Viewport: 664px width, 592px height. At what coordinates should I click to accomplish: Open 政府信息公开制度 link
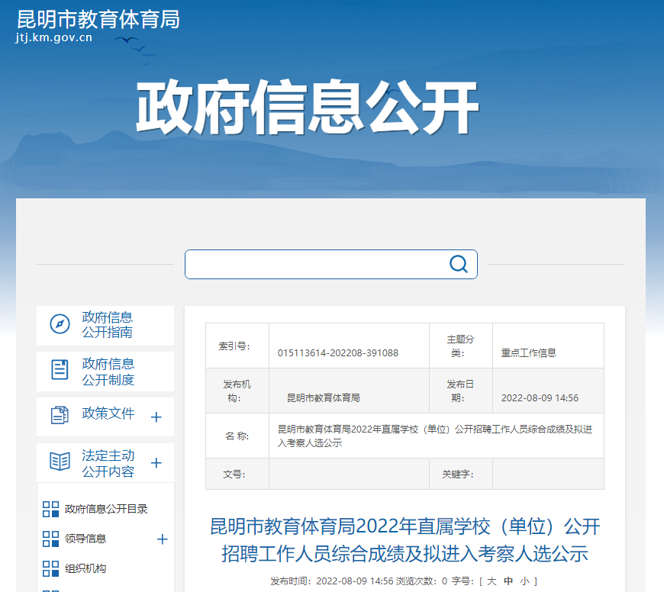pyautogui.click(x=108, y=372)
